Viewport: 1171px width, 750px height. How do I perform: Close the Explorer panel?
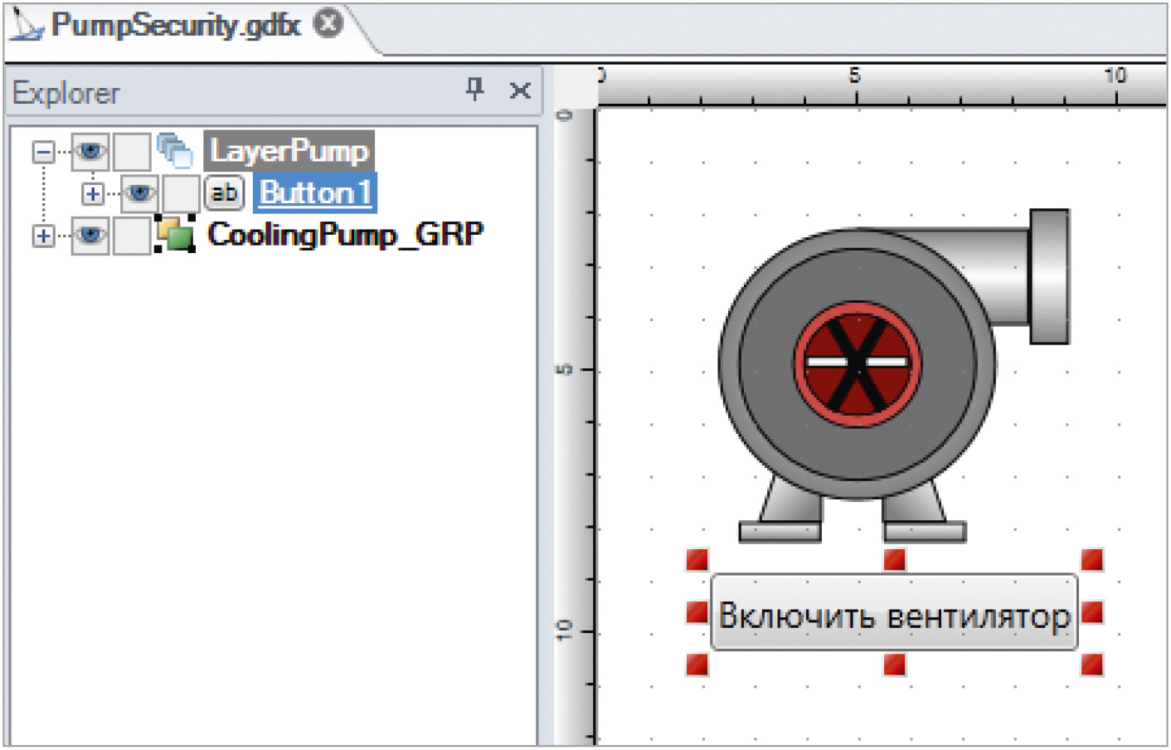(520, 90)
